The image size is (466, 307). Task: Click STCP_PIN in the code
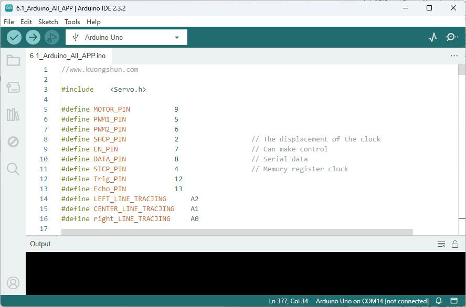[x=110, y=169]
